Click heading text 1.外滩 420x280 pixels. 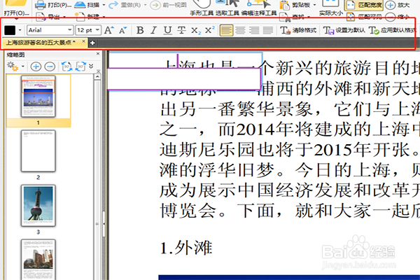[186, 248]
